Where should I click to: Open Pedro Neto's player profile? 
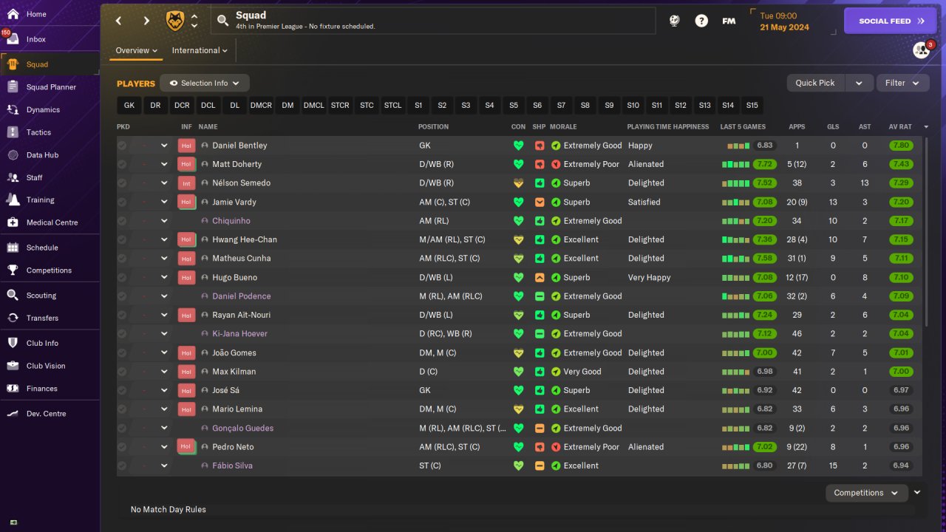[233, 447]
